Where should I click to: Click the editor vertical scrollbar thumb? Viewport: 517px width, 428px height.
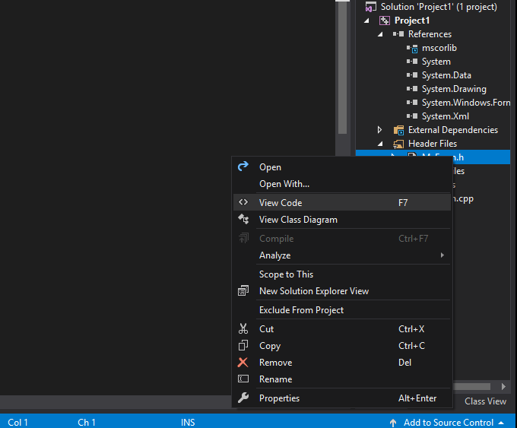click(x=343, y=68)
